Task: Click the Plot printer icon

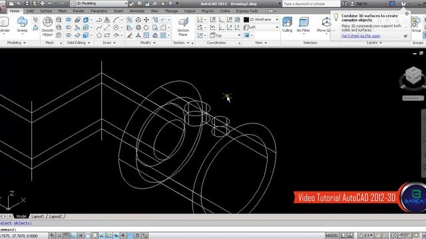Action: 43,3
